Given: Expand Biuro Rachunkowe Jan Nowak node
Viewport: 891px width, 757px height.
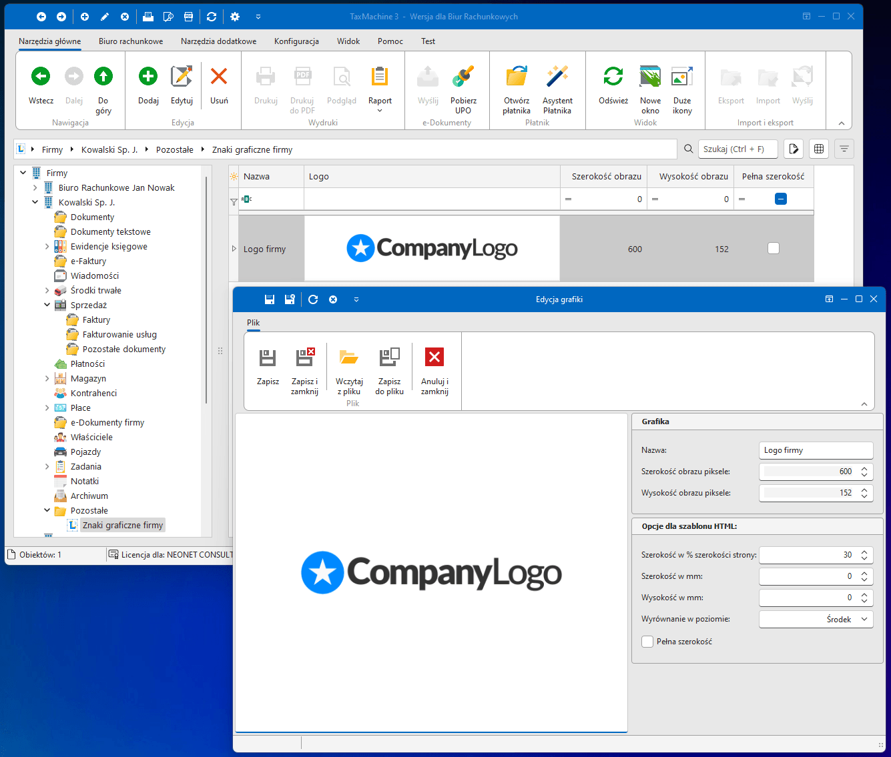Looking at the screenshot, I should point(35,188).
